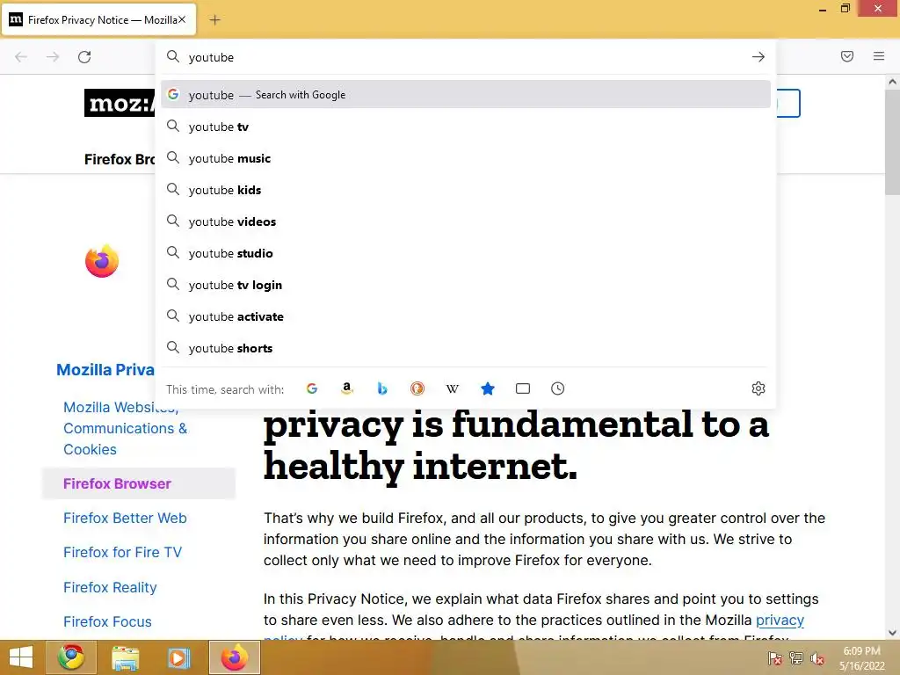The width and height of the screenshot is (900, 675).
Task: Open search settings gear icon
Action: (758, 388)
